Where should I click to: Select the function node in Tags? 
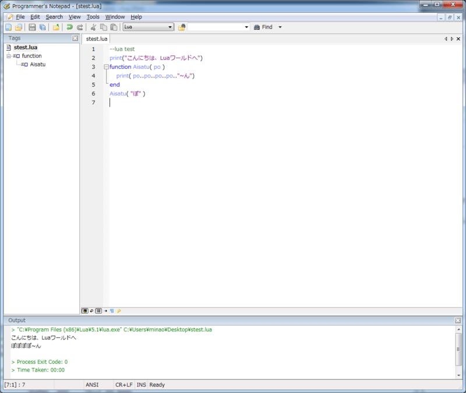(32, 56)
